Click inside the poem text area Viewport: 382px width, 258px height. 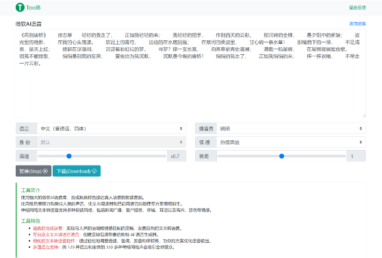click(191, 73)
